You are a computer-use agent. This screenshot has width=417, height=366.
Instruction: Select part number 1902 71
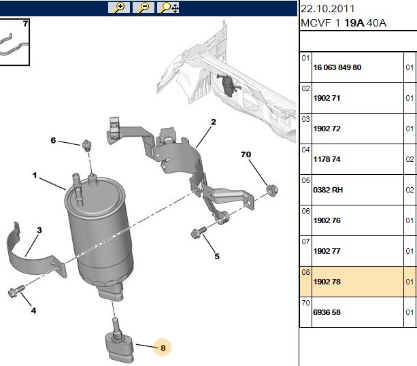[x=327, y=98]
